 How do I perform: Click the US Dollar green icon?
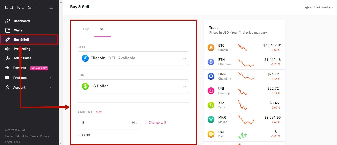pyautogui.click(x=85, y=86)
